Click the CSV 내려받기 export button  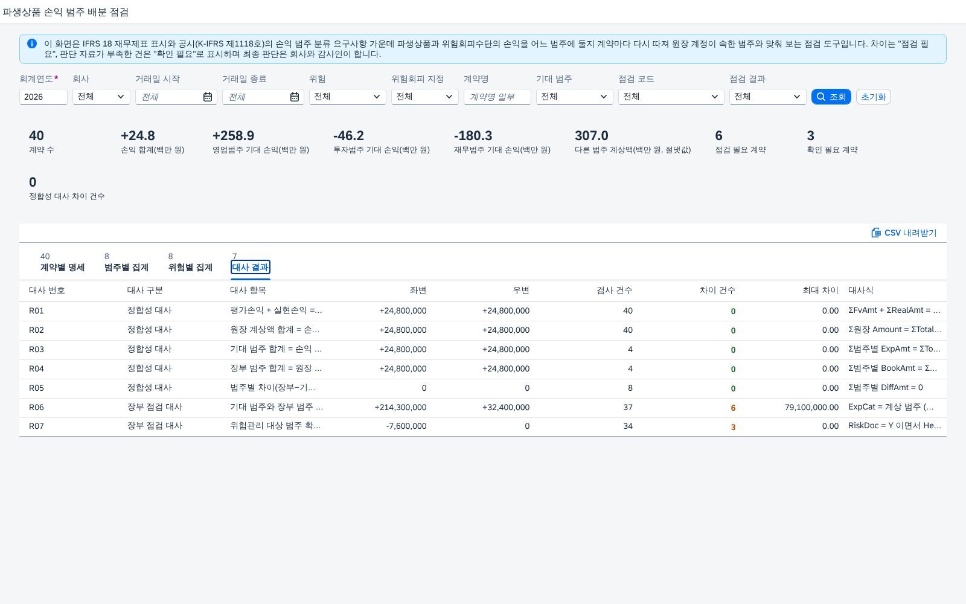click(904, 233)
